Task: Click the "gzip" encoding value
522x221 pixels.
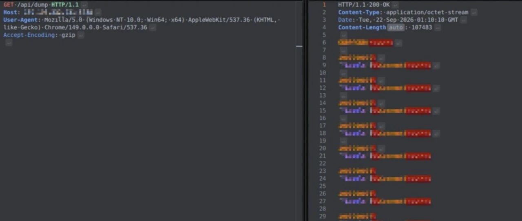Action: click(x=68, y=35)
